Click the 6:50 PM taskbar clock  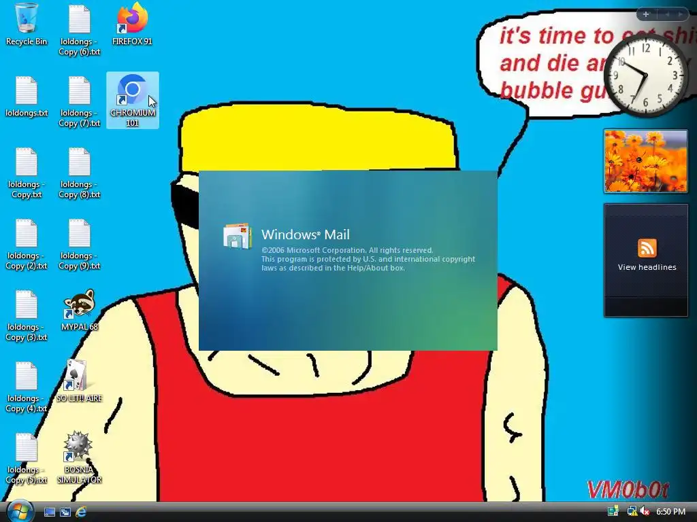670,512
